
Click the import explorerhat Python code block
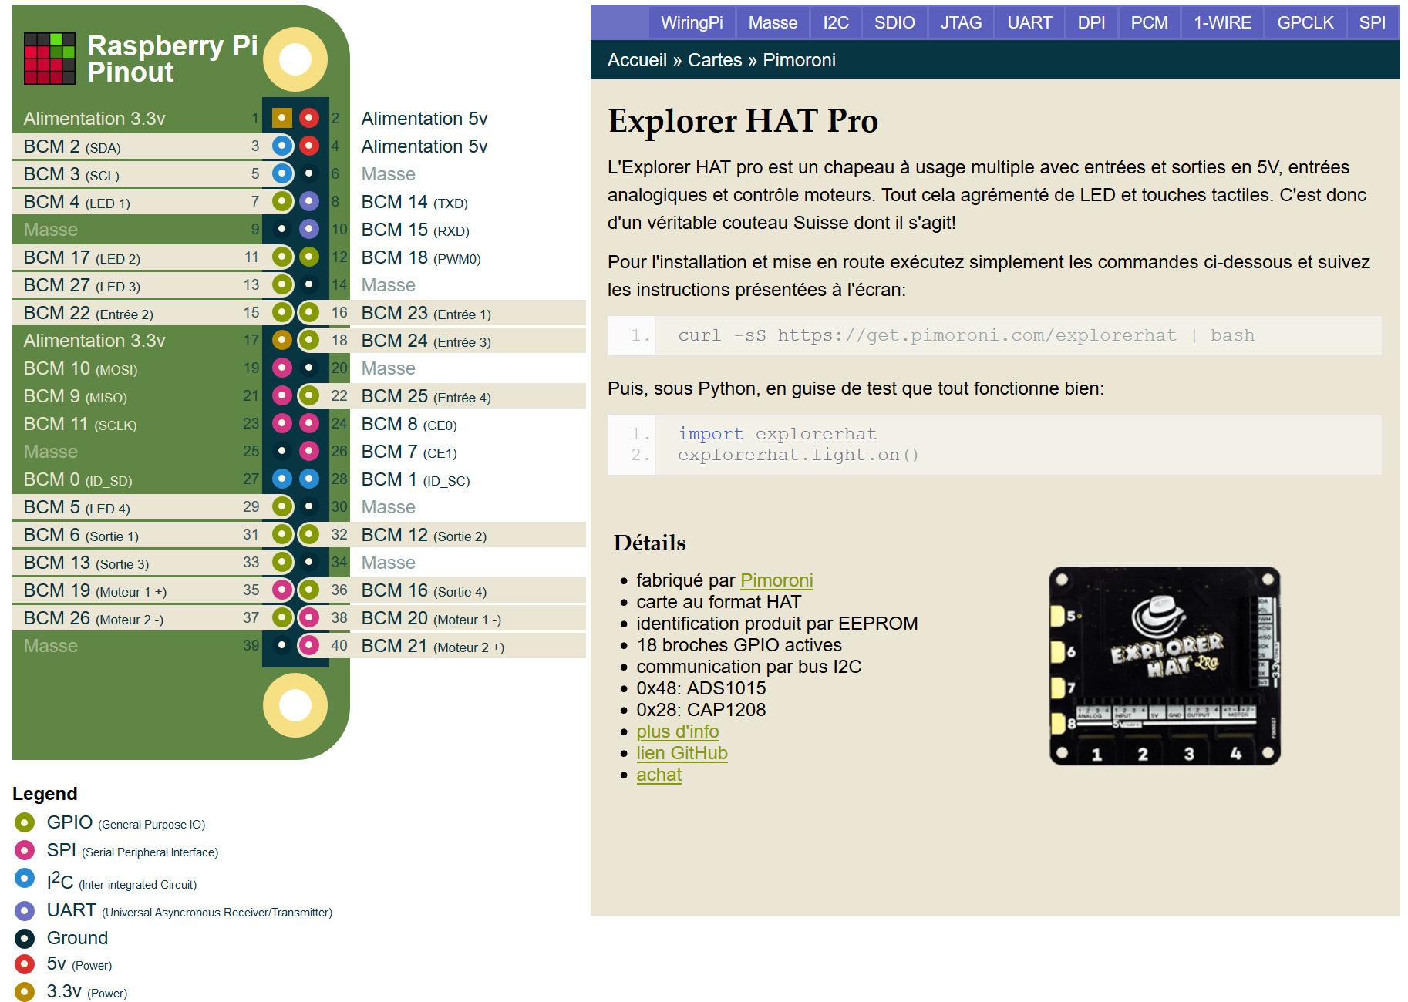tap(995, 445)
